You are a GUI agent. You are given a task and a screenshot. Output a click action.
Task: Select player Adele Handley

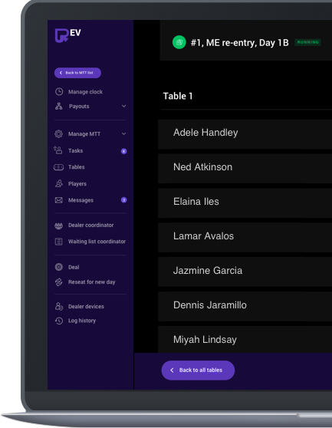(x=245, y=134)
